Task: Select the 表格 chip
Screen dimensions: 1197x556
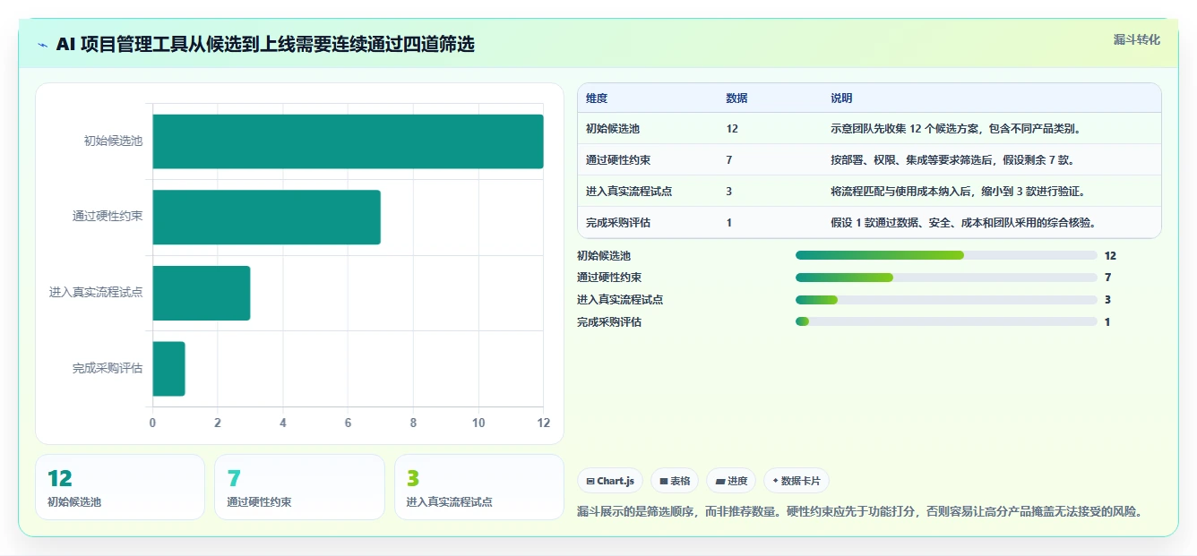Action: (x=675, y=481)
